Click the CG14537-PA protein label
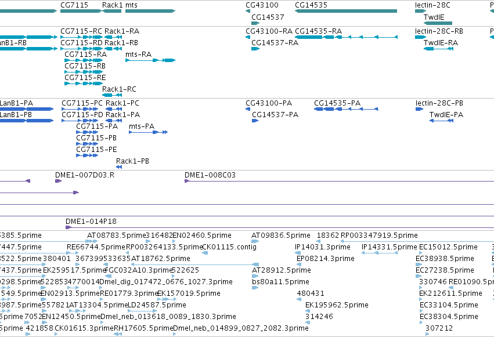Viewport: 494px width, 337px height. (275, 114)
